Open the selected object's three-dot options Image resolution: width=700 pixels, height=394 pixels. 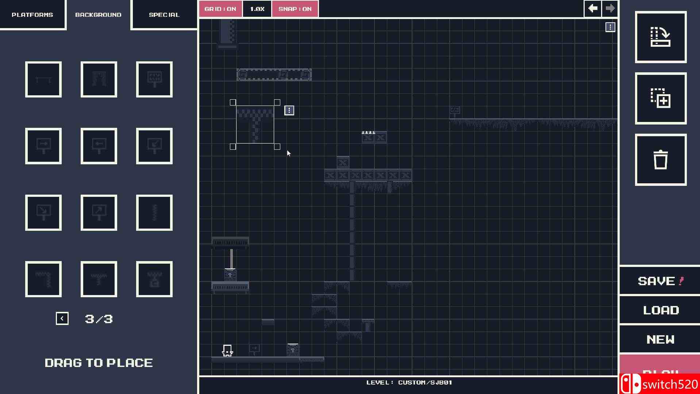tap(289, 110)
